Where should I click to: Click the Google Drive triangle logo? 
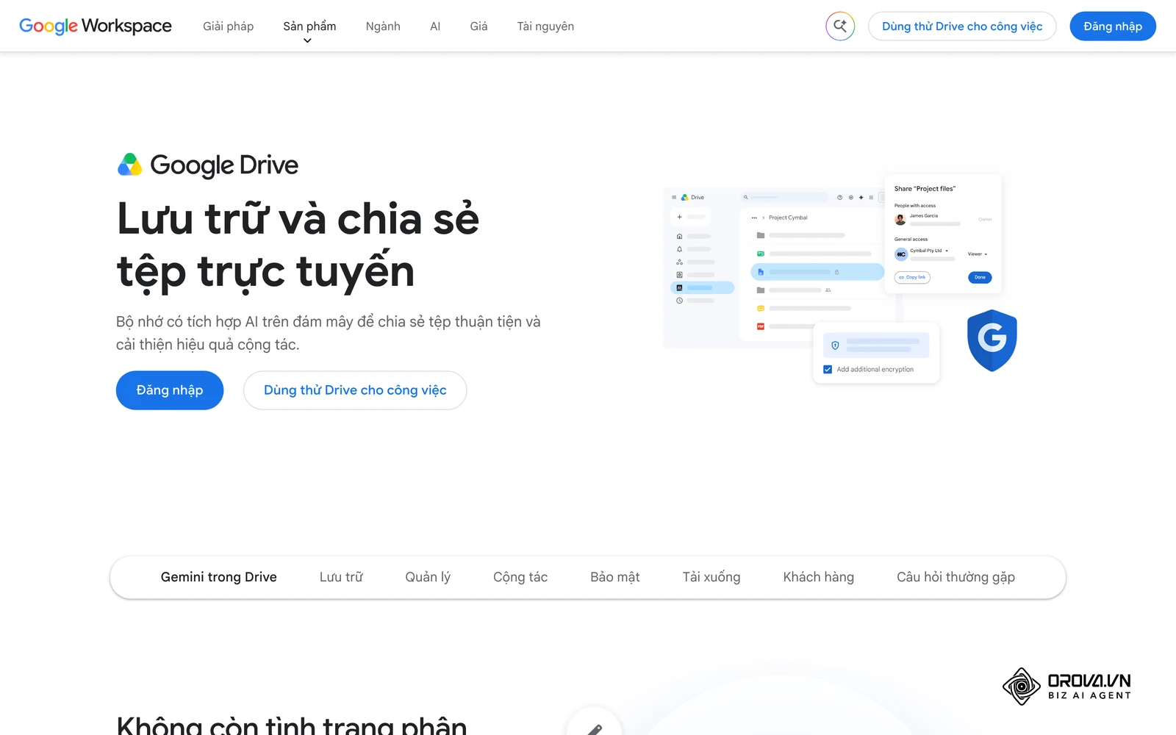tap(129, 165)
